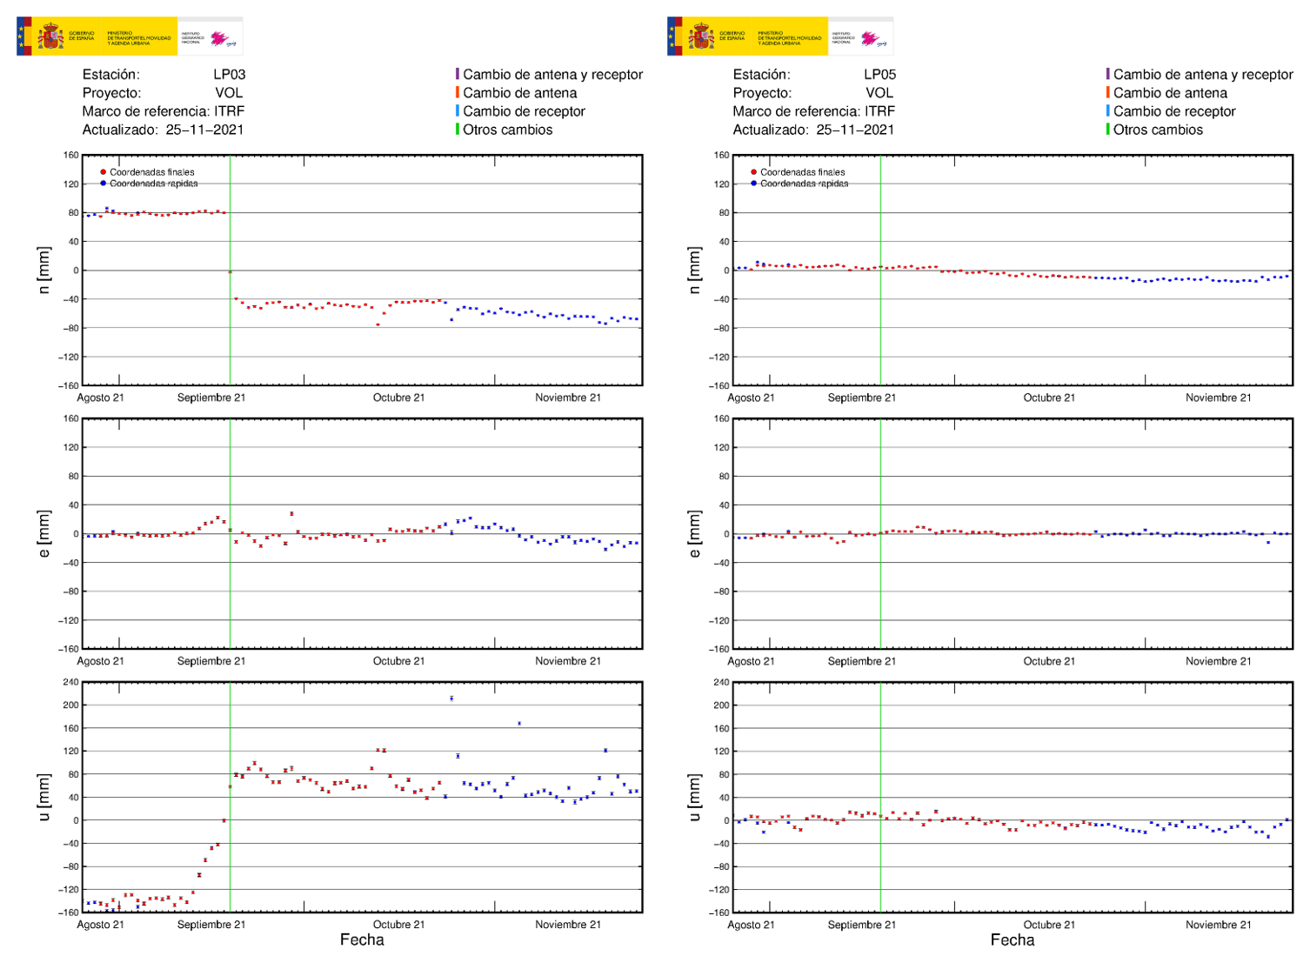
Task: Toggle the blue Coordenadas rapidas legend marker
Action: [x=102, y=184]
